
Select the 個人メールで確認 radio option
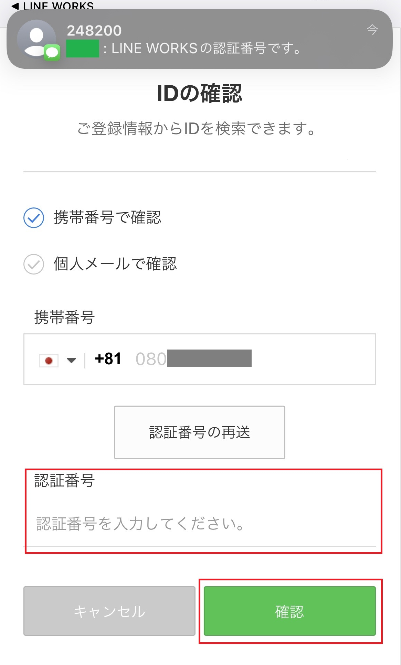pyautogui.click(x=34, y=264)
